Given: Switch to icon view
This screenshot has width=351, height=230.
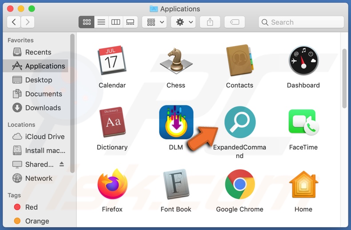Looking at the screenshot, I should (x=87, y=22).
